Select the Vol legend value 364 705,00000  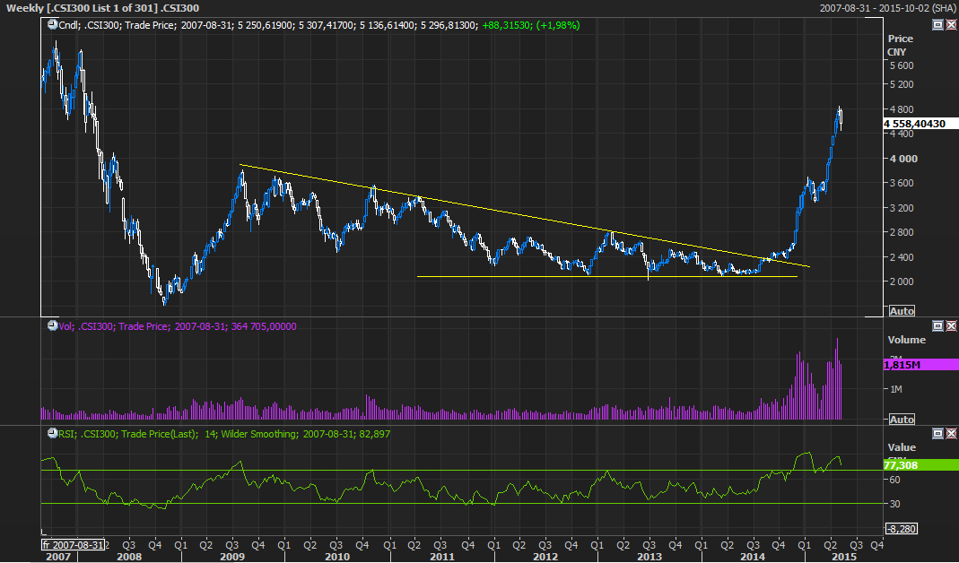[x=264, y=326]
